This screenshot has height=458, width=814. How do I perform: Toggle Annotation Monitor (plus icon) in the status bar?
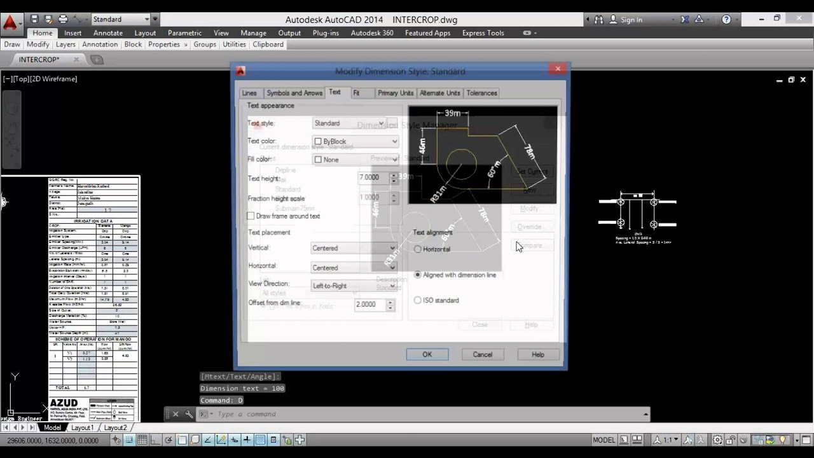(x=300, y=440)
